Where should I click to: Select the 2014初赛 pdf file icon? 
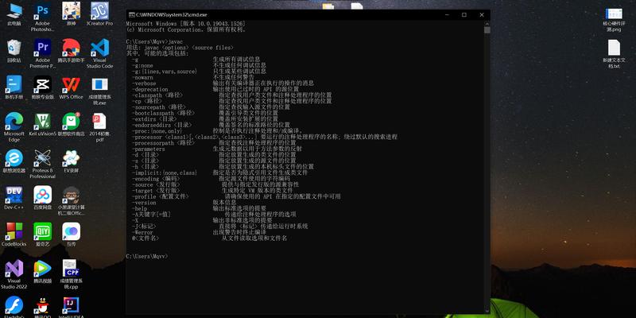point(99,127)
